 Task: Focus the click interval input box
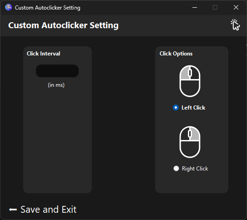coord(57,71)
